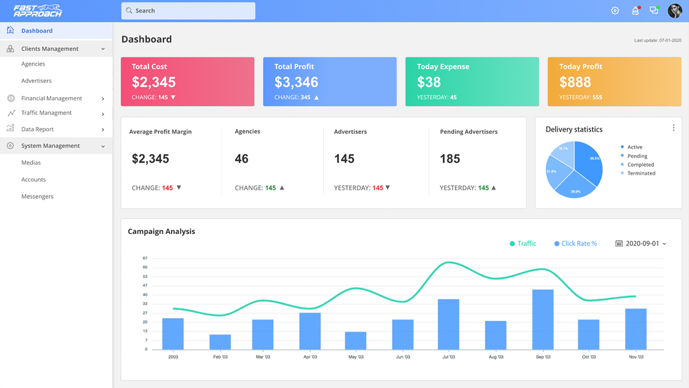The width and height of the screenshot is (689, 388).
Task: Click the largest pie slice, 35.5%
Action: coord(588,161)
